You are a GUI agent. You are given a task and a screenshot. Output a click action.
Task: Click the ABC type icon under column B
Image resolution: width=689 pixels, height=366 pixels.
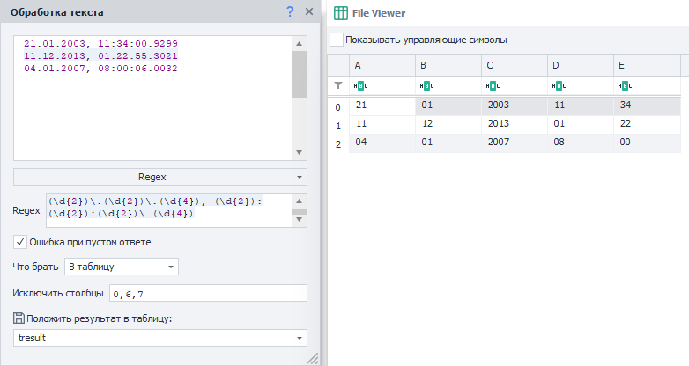pos(426,86)
